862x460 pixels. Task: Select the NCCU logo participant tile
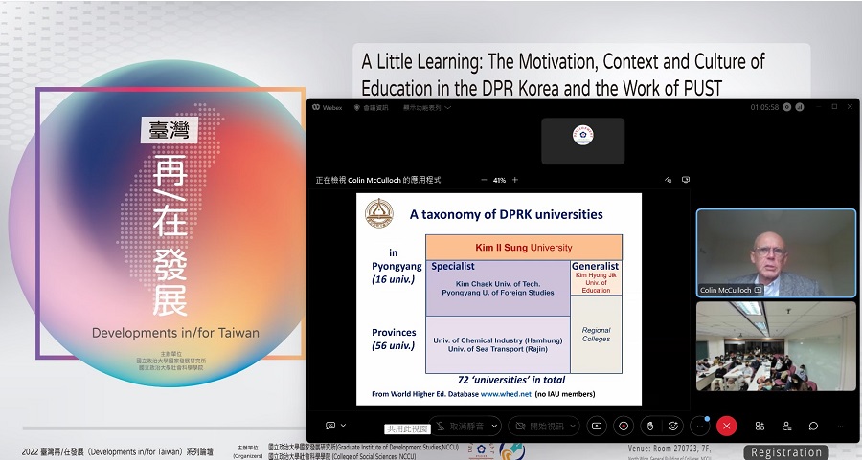tap(582, 141)
